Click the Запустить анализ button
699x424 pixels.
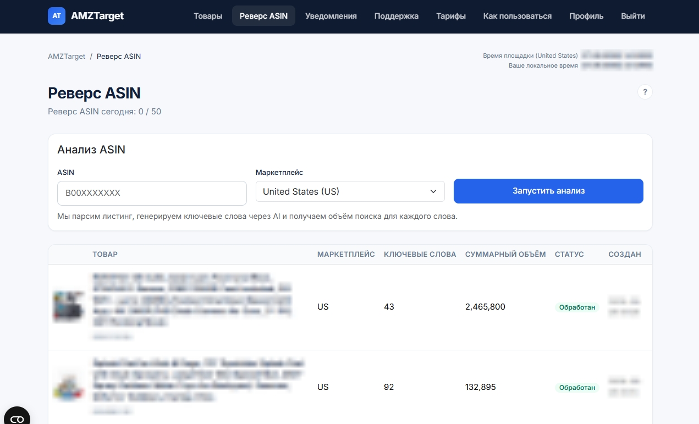(548, 191)
